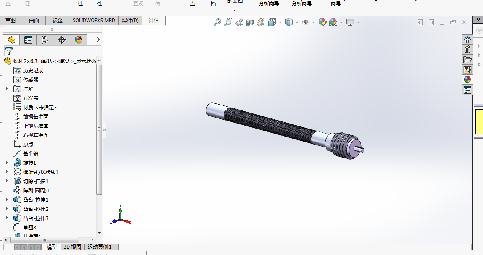Open the 曲面 ribbon tab

coord(34,20)
